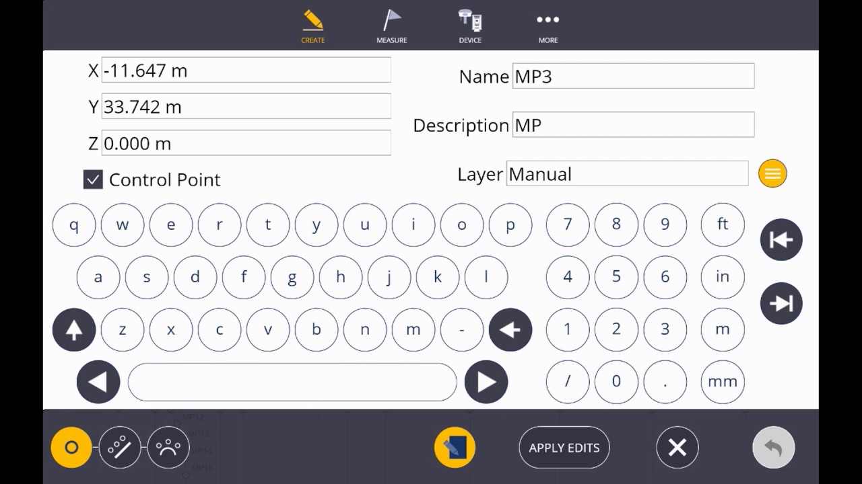The height and width of the screenshot is (484, 862).
Task: Move cursor right with the right triangle key
Action: (486, 382)
